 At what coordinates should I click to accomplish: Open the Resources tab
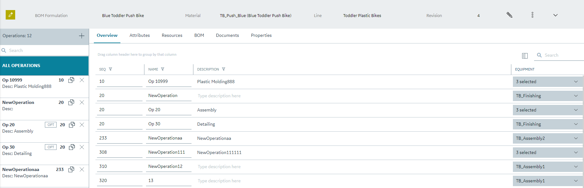click(172, 35)
